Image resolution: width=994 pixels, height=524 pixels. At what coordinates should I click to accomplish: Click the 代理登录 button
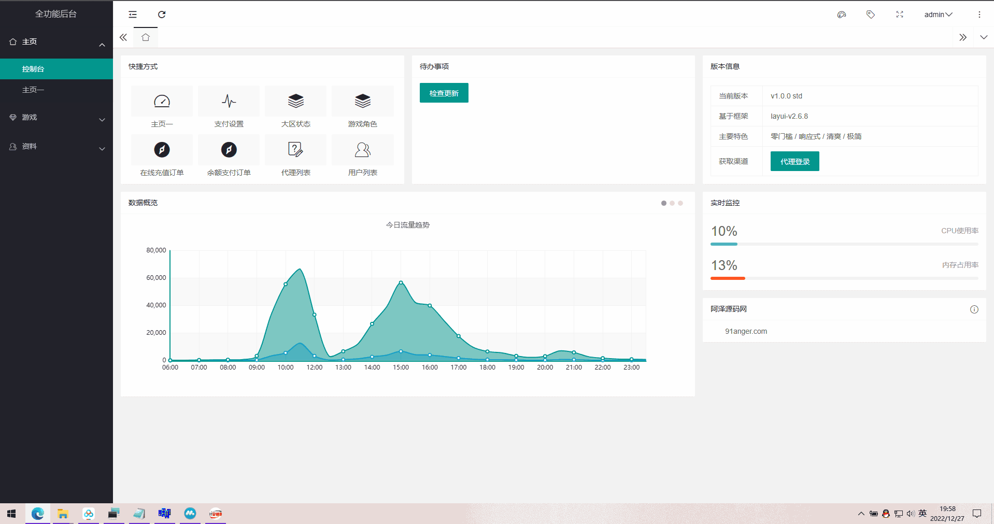coord(794,162)
